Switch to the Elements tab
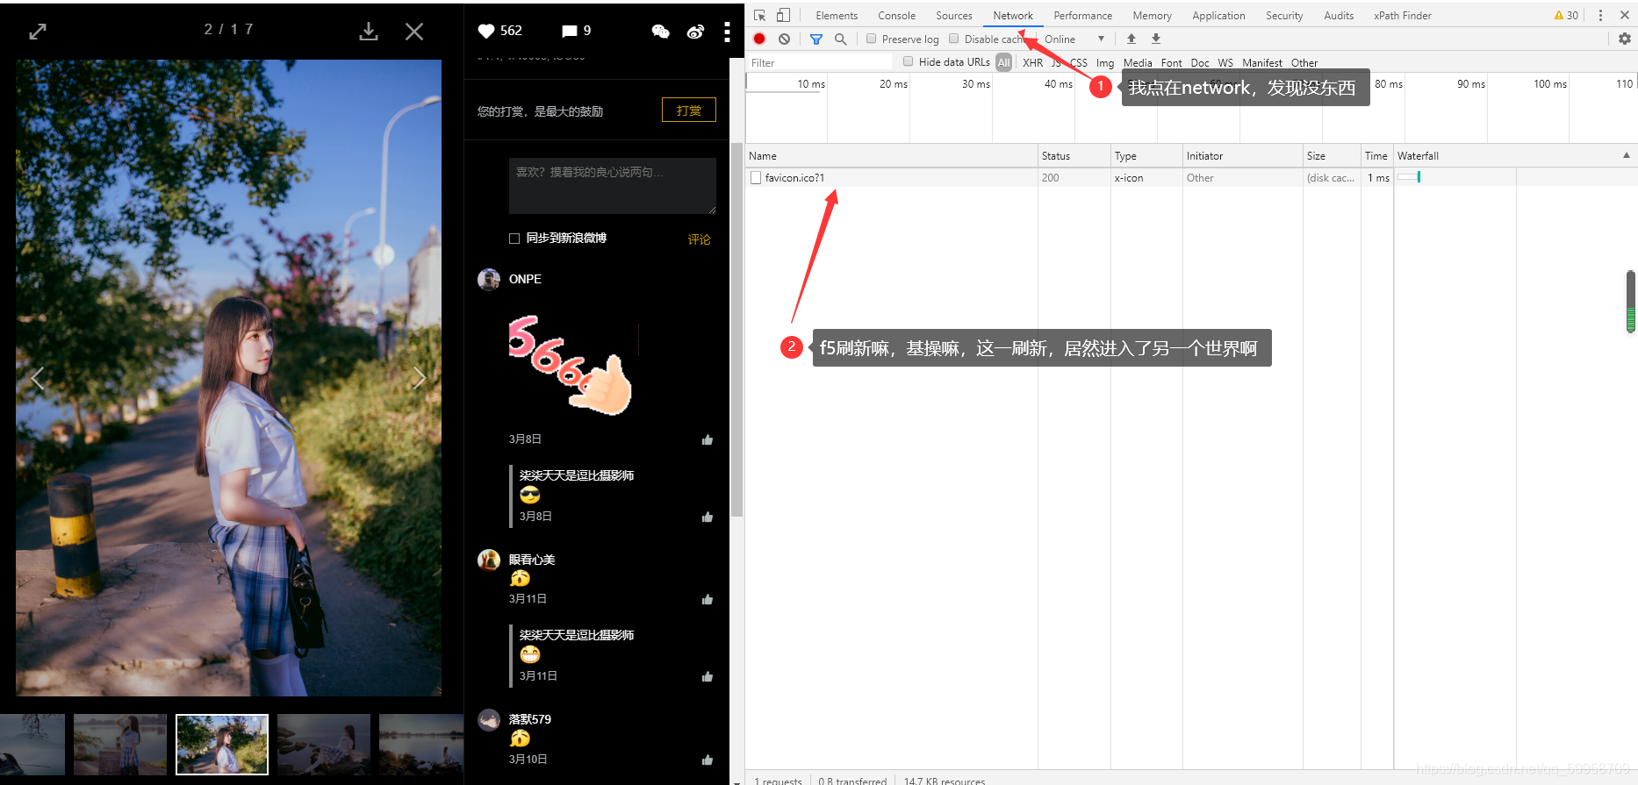1638x785 pixels. pyautogui.click(x=837, y=16)
